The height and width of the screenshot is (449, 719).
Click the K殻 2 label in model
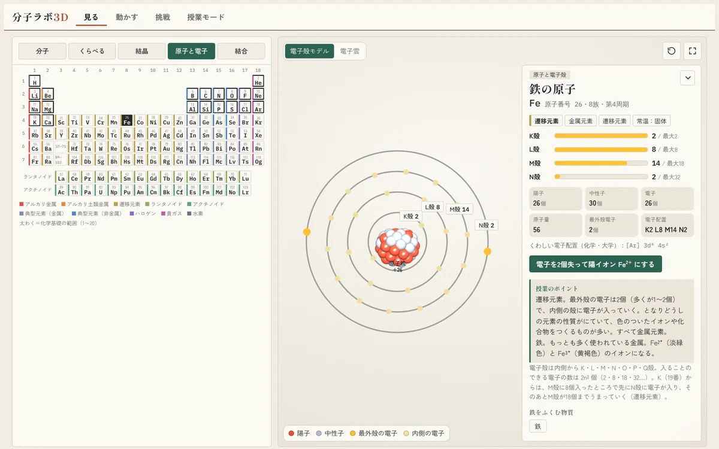pyautogui.click(x=411, y=216)
